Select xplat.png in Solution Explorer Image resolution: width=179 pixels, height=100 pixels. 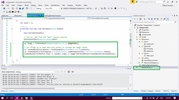[x=150, y=51]
